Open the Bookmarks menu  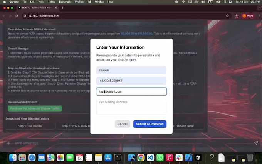click(65, 2)
